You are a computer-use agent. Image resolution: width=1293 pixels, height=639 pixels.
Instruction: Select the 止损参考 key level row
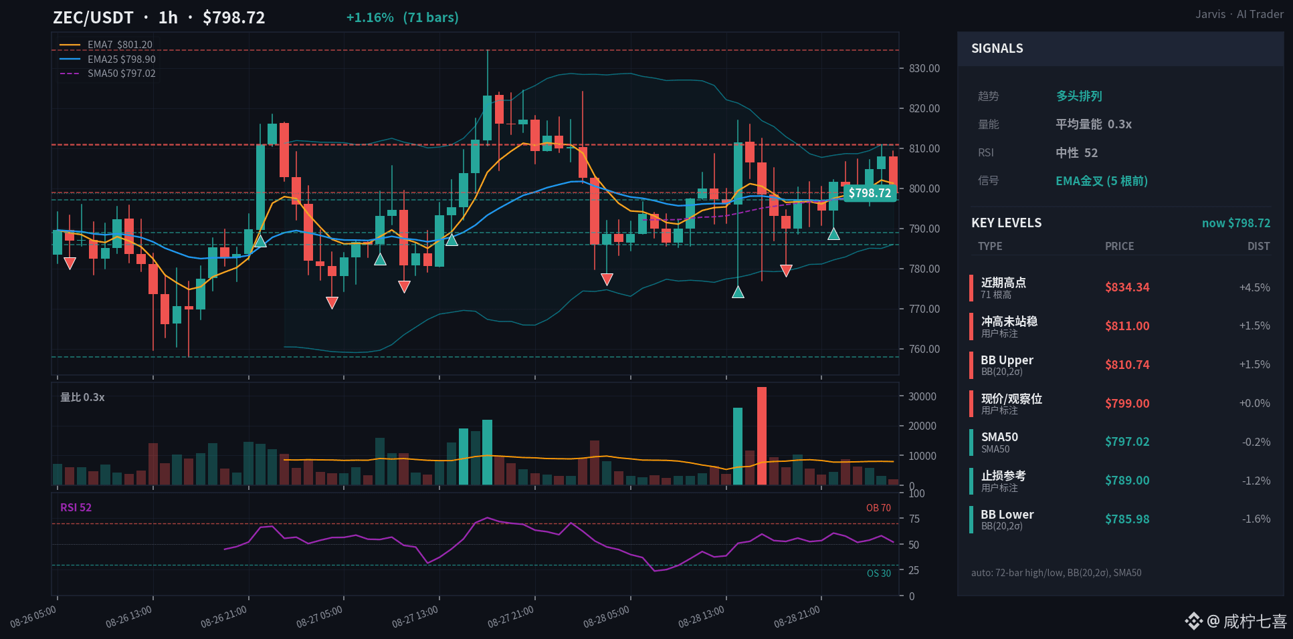pos(1120,481)
